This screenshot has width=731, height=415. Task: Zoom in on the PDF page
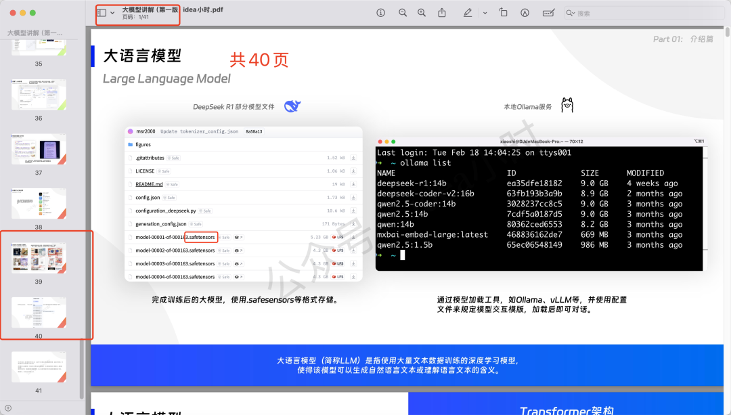click(x=422, y=13)
